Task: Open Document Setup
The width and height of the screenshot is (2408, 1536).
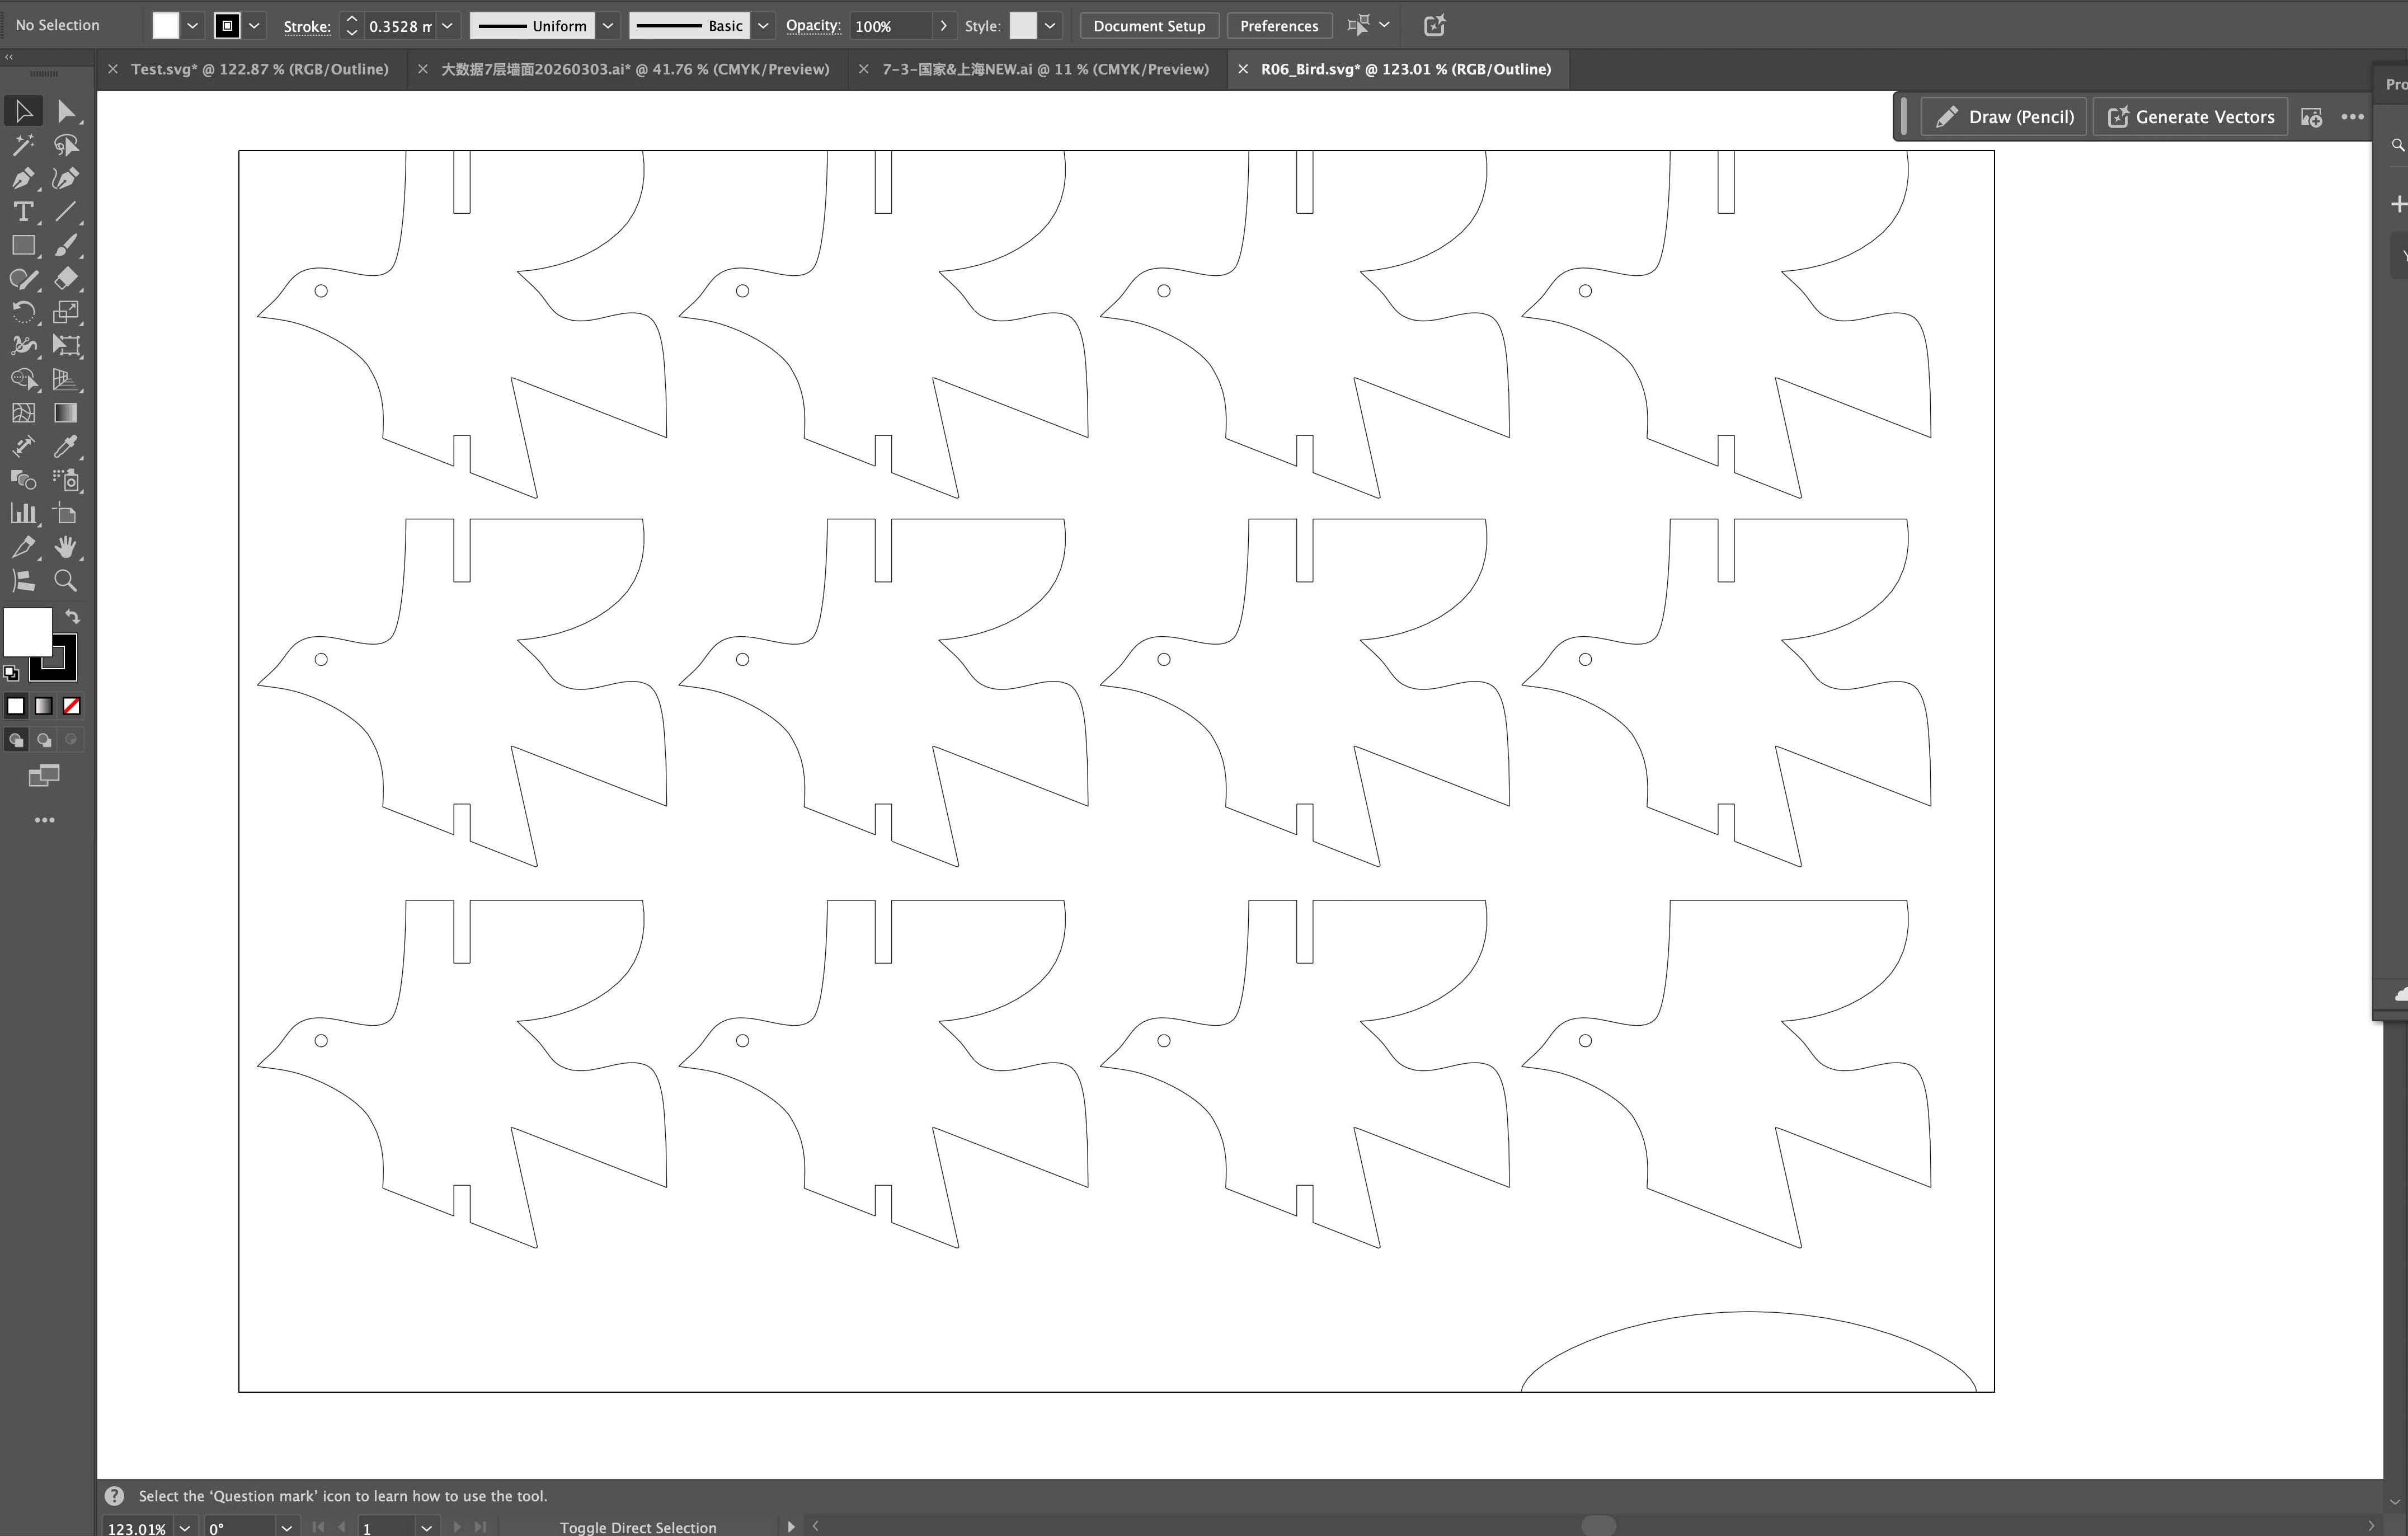Action: (1148, 25)
